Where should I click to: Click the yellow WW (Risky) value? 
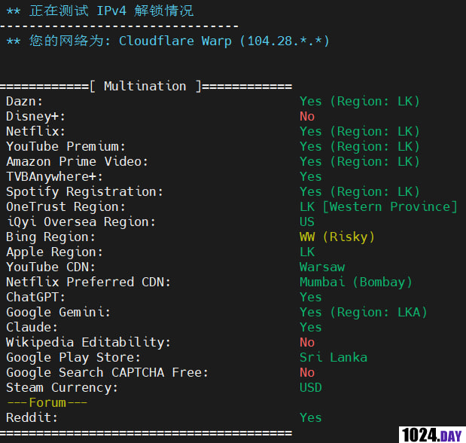pyautogui.click(x=337, y=237)
